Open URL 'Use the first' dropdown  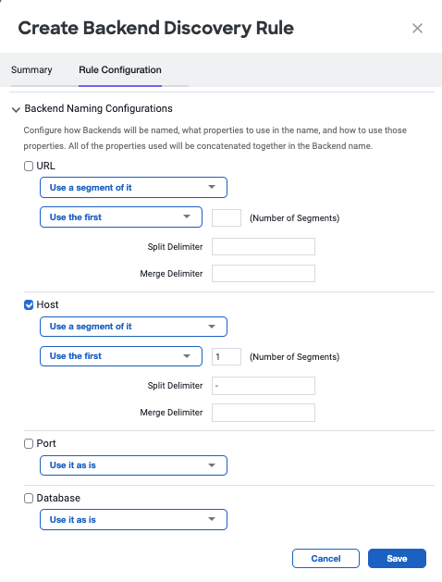tap(121, 217)
